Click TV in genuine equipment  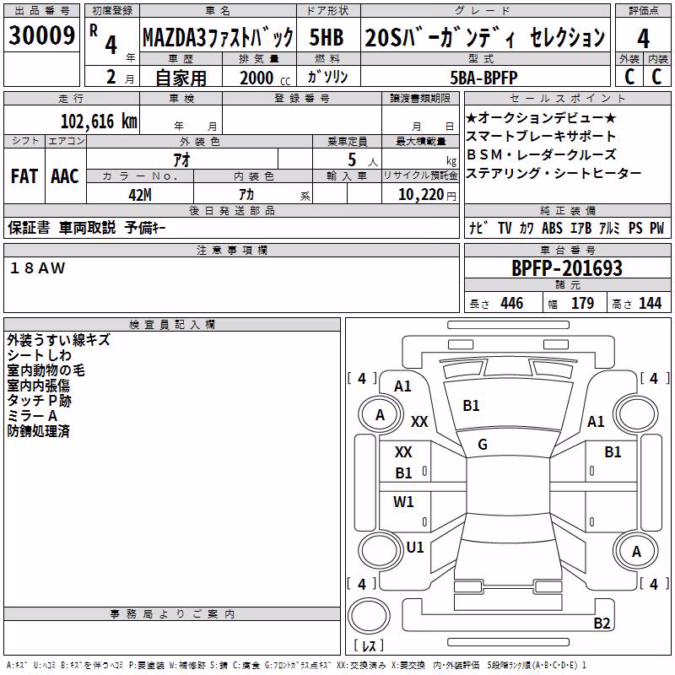coord(505,228)
